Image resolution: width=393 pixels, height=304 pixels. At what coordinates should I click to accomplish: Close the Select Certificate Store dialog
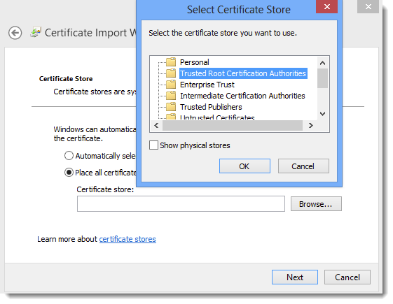point(327,7)
